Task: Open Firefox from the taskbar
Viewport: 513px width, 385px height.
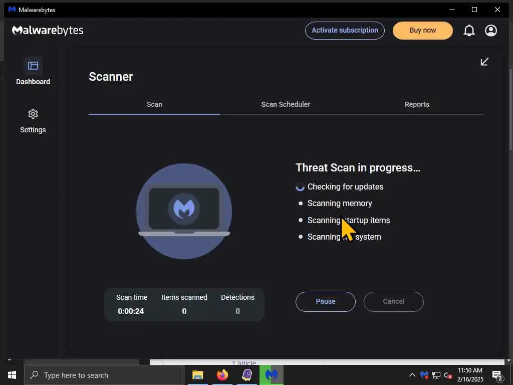Action: click(x=222, y=375)
